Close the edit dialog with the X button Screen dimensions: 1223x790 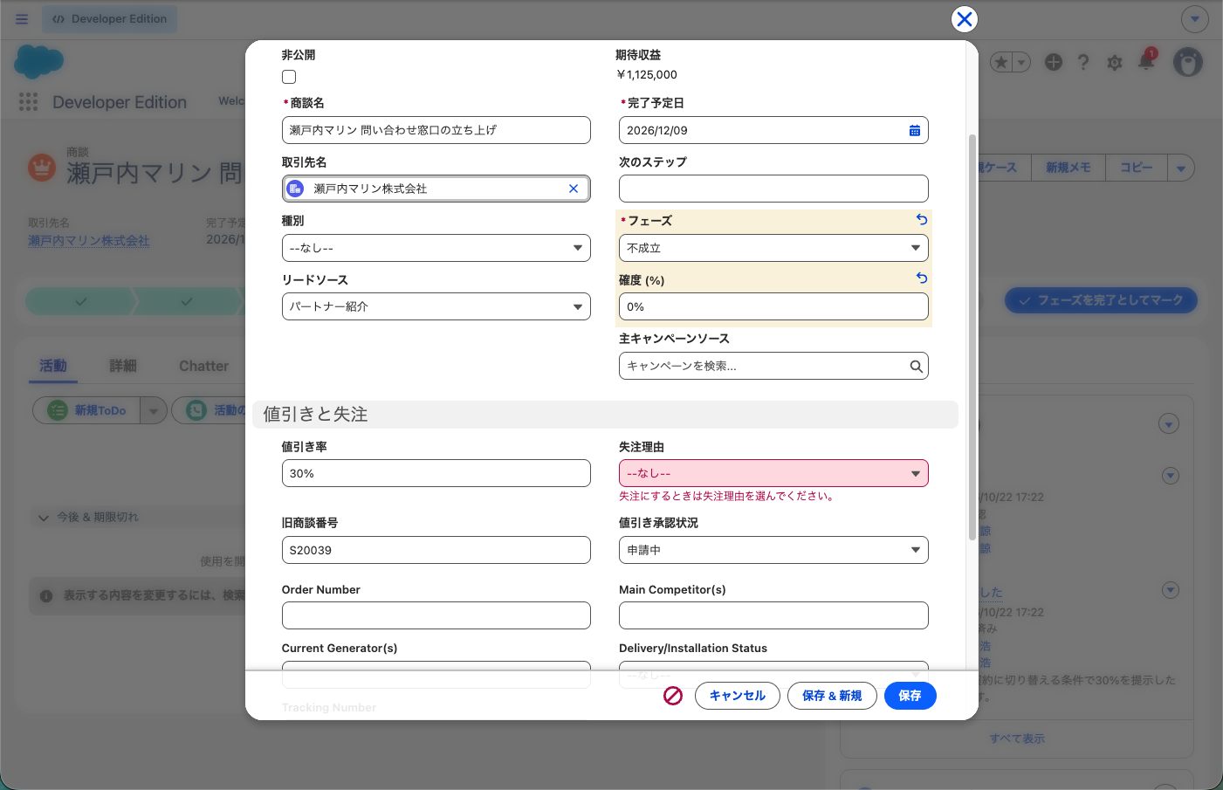coord(964,19)
